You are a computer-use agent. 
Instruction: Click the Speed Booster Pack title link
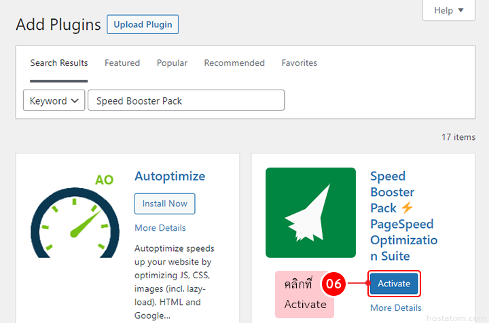tap(402, 216)
